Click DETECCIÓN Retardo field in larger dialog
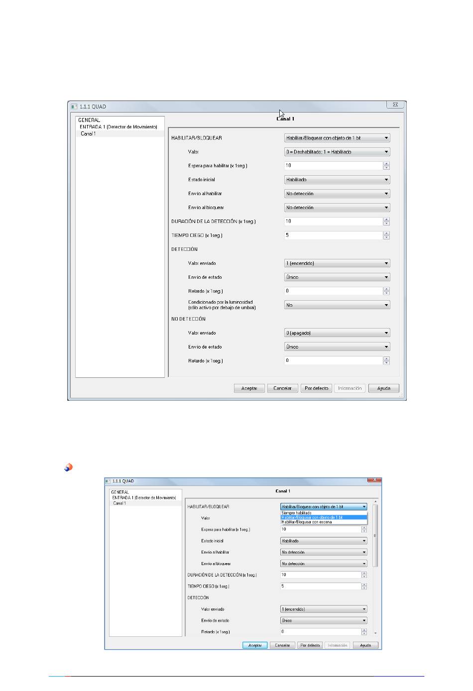 [x=333, y=291]
